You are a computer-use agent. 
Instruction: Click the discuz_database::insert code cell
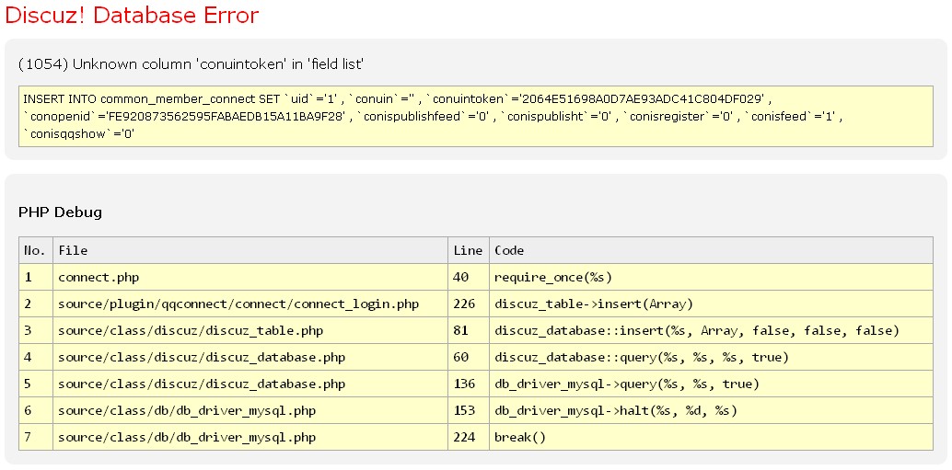[696, 330]
